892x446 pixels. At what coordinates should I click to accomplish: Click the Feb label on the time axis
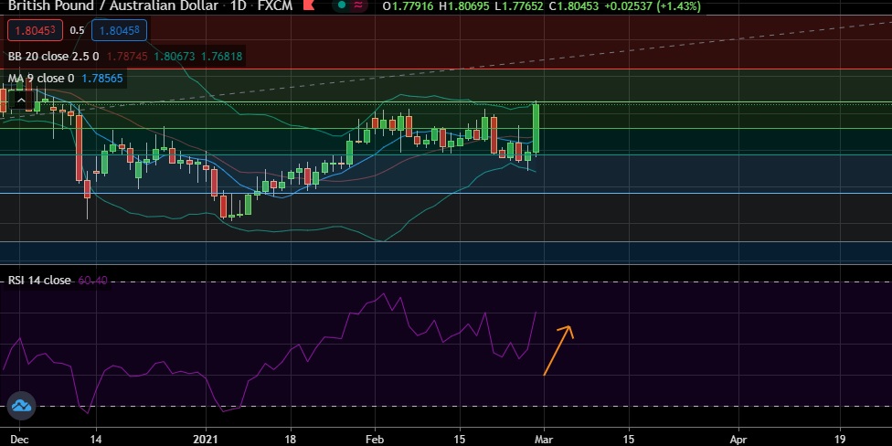(375, 440)
